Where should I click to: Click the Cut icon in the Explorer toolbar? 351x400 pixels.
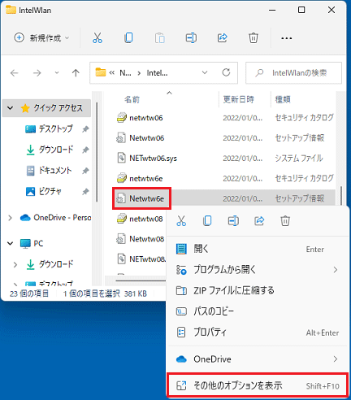(x=97, y=37)
